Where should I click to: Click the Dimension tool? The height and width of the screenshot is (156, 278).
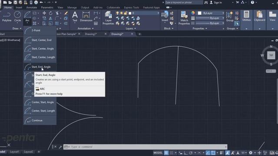[86, 16]
